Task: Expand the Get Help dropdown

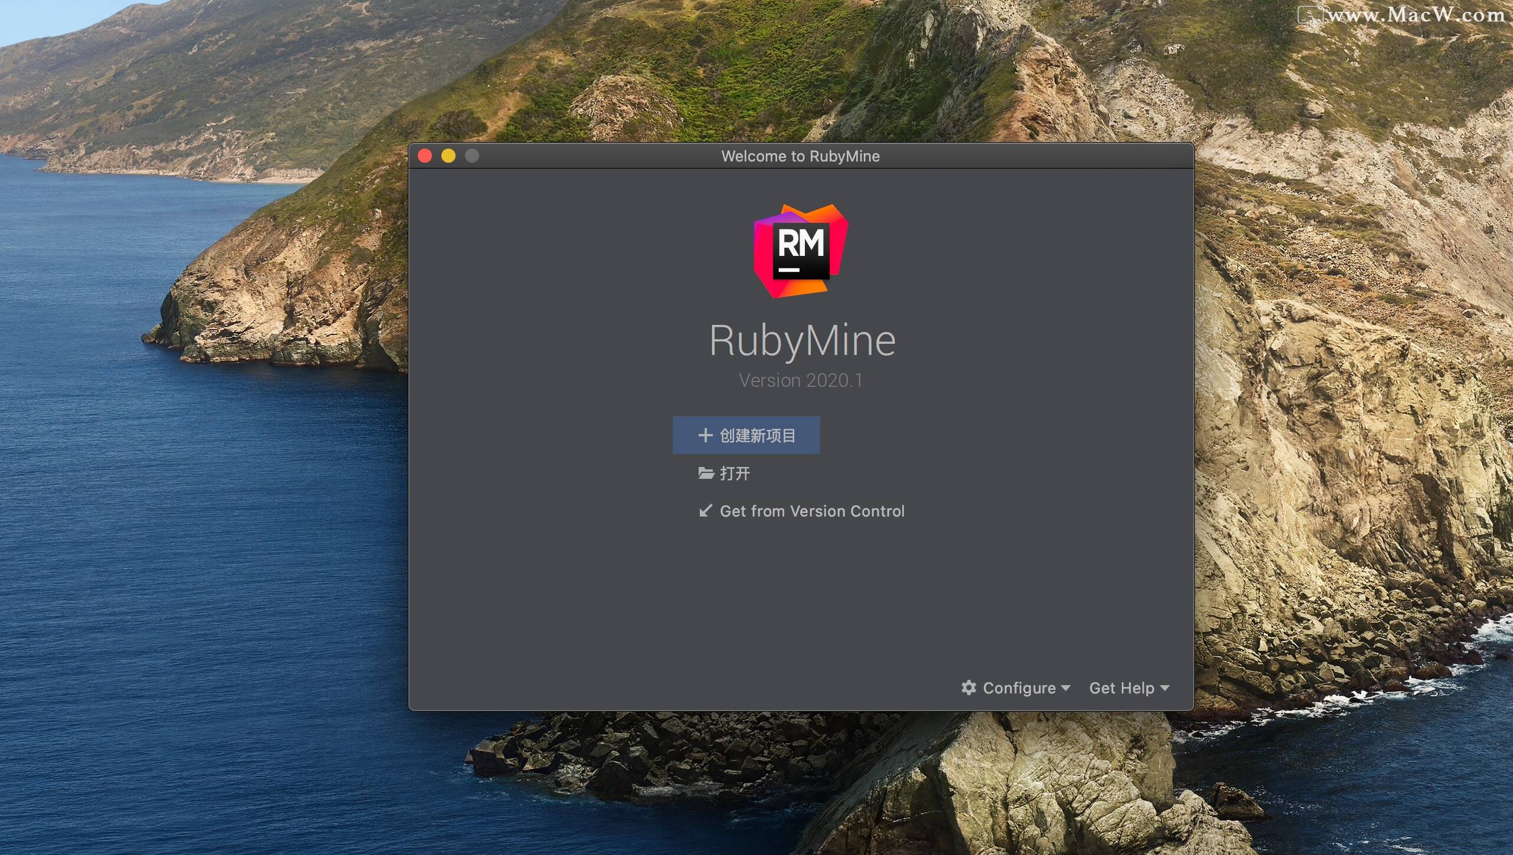Action: [1129, 688]
